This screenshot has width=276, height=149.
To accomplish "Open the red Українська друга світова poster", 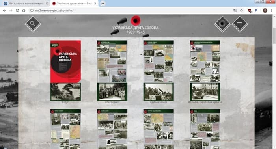I will click(66, 61).
